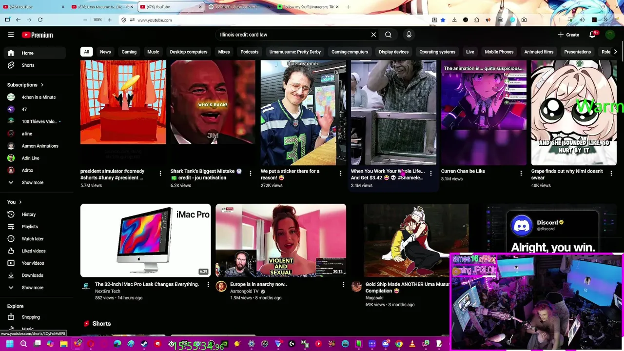Image resolution: width=624 pixels, height=351 pixels.
Task: Expand the You section arrow
Action: 20,202
